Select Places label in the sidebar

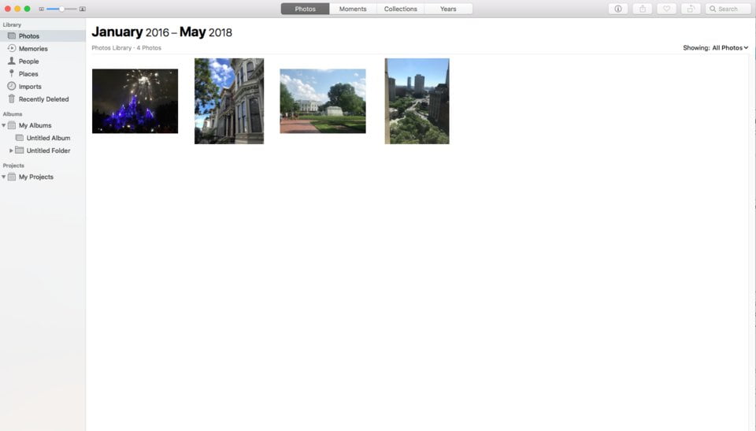point(28,74)
